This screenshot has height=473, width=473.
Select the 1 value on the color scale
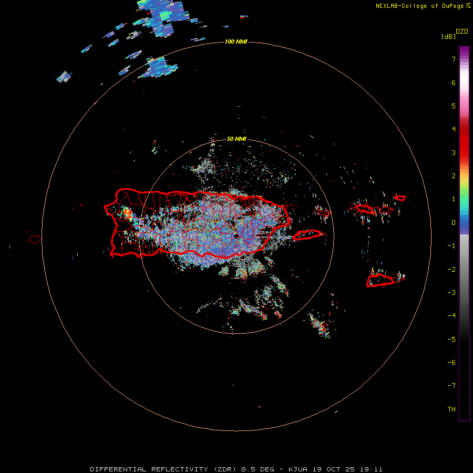454,199
